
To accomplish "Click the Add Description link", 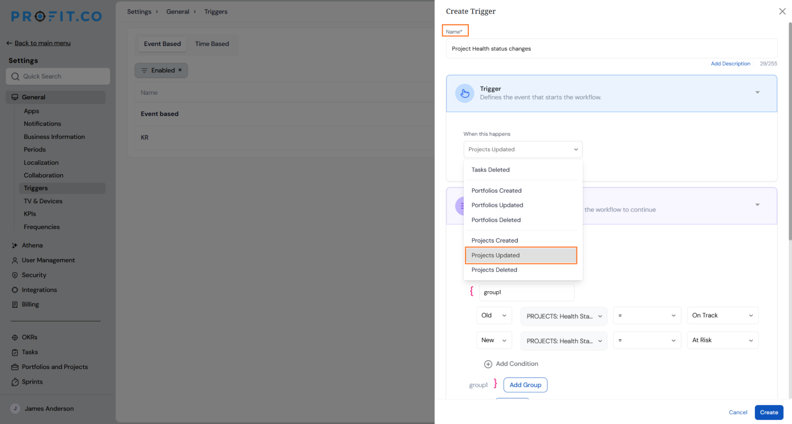I will (x=730, y=64).
